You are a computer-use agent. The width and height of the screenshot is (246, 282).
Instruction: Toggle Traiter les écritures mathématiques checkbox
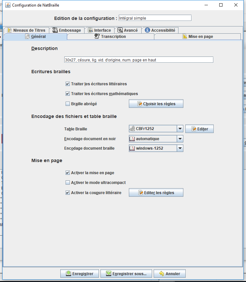tap(68, 94)
